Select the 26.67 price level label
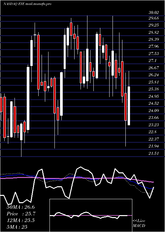This screenshot has width=165, height=232. click(154, 68)
